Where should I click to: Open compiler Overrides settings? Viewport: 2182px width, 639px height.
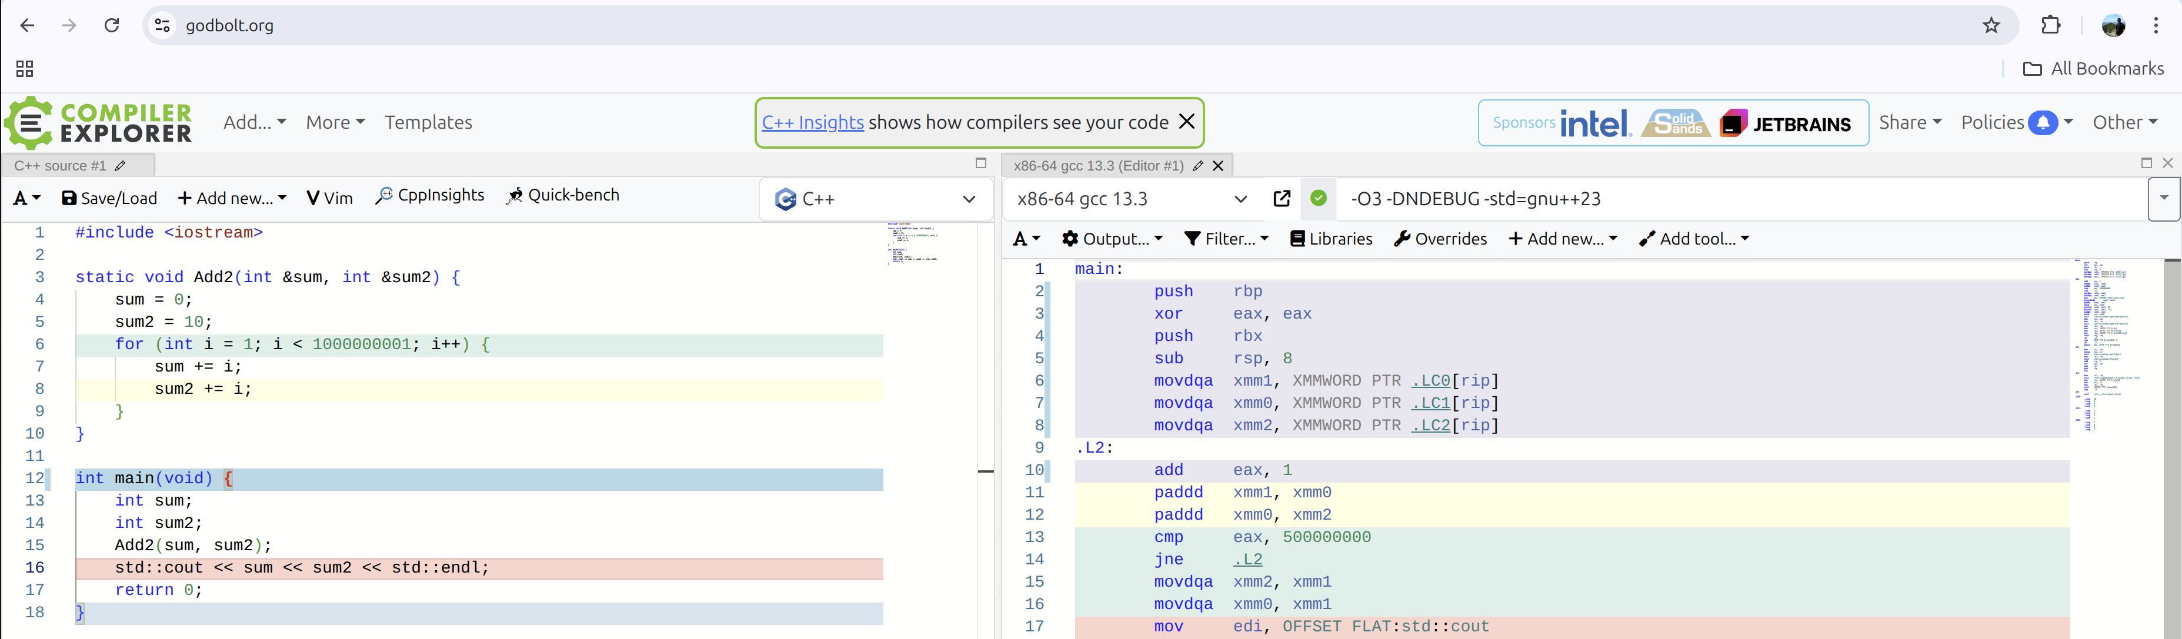tap(1440, 239)
